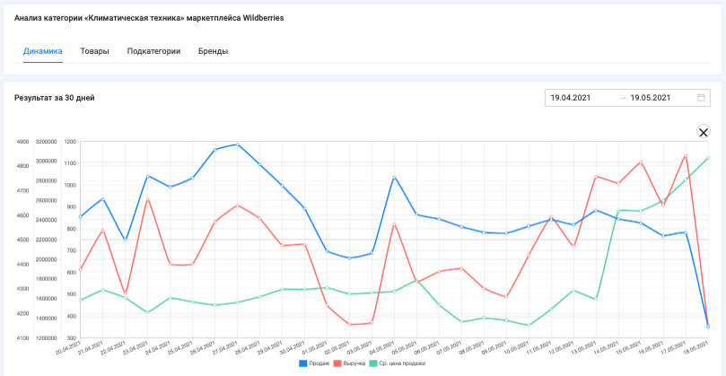Click the arrow between the two date fields

click(x=623, y=98)
